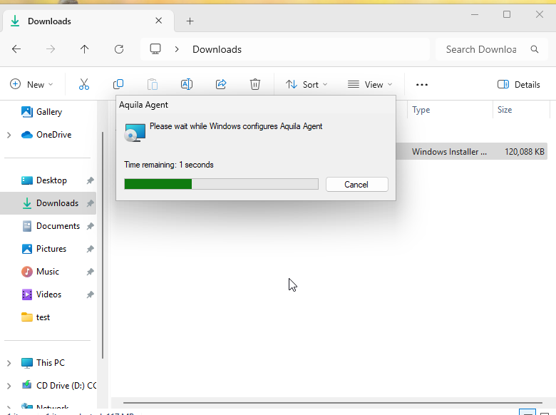Expand the This PC tree node
This screenshot has height=415, width=556.
[9, 363]
